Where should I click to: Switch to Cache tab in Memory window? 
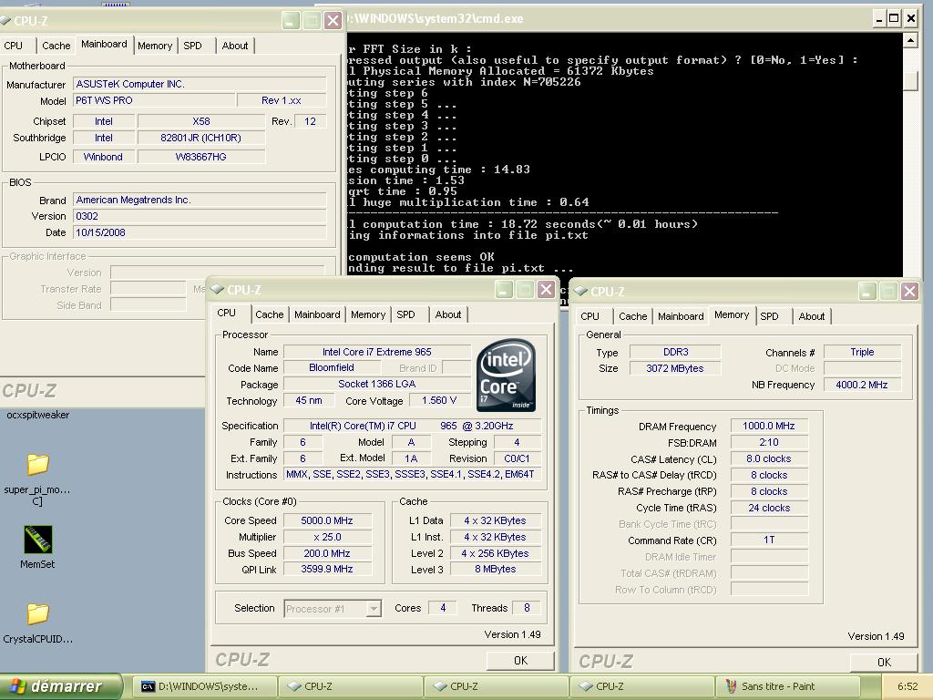point(632,316)
